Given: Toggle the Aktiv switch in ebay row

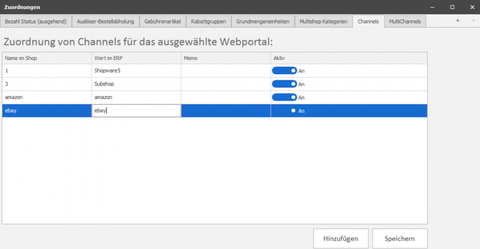Looking at the screenshot, I should (x=284, y=110).
